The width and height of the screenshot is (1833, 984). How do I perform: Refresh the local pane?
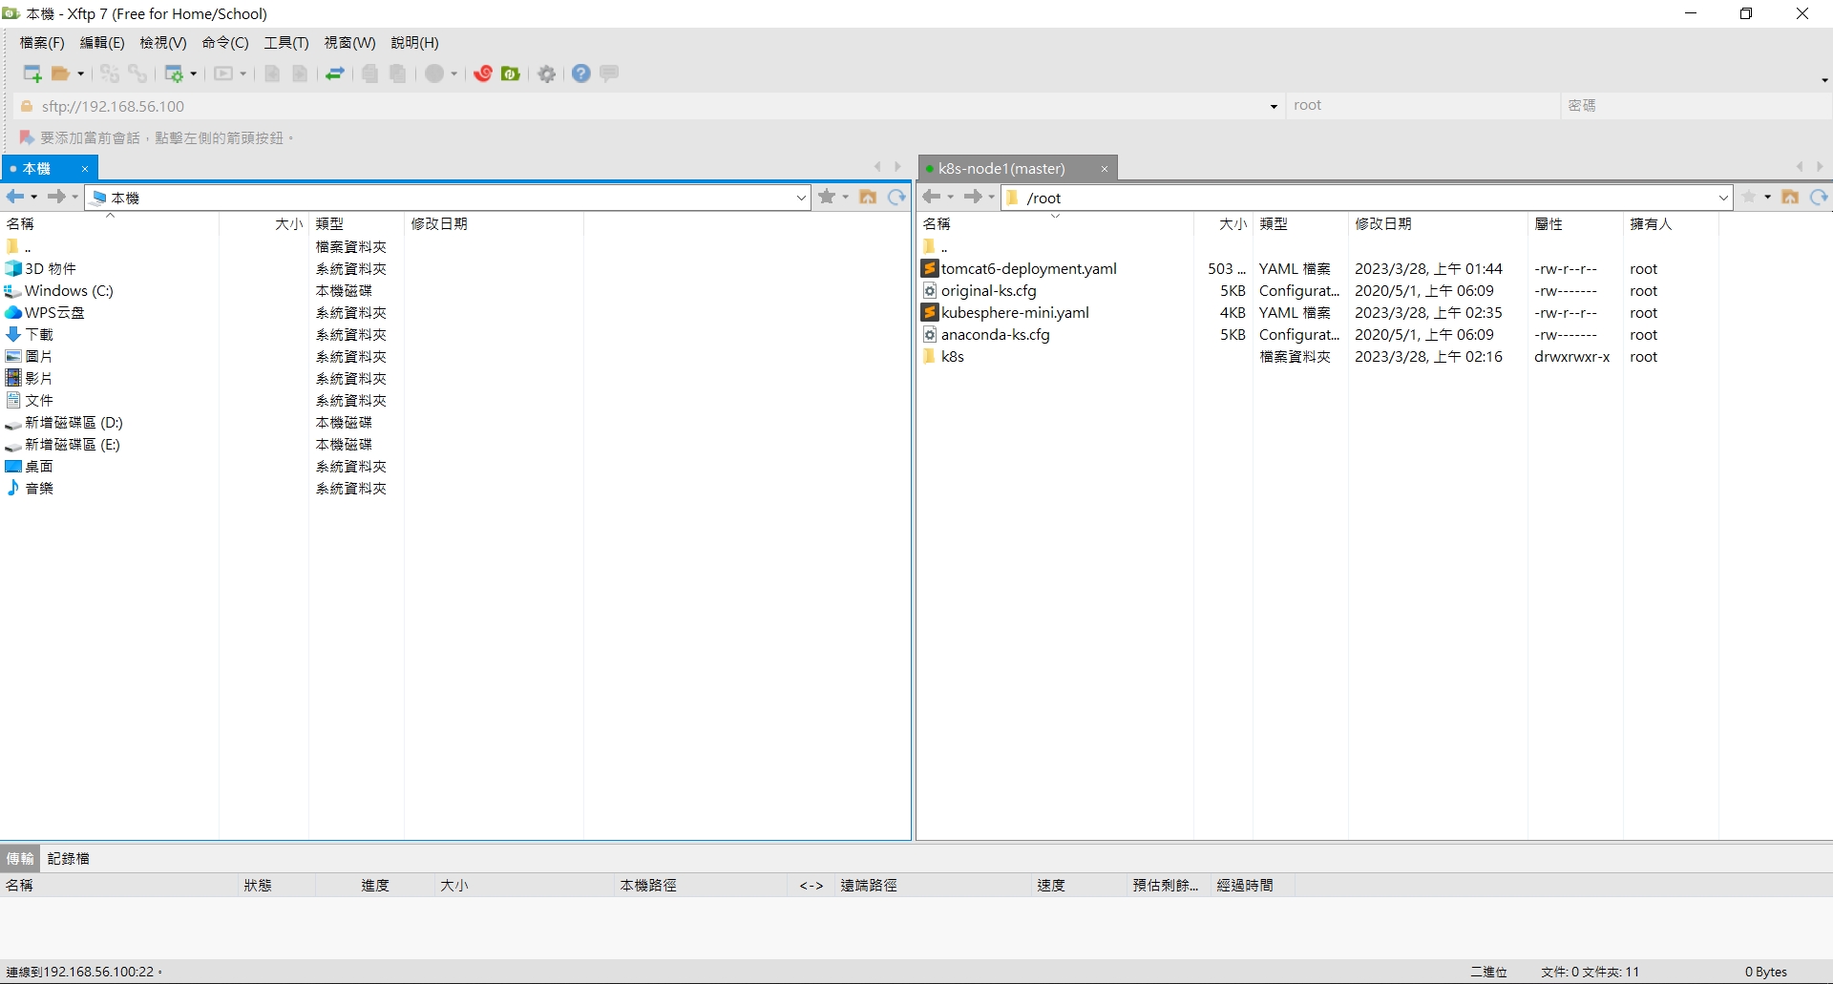pyautogui.click(x=896, y=197)
